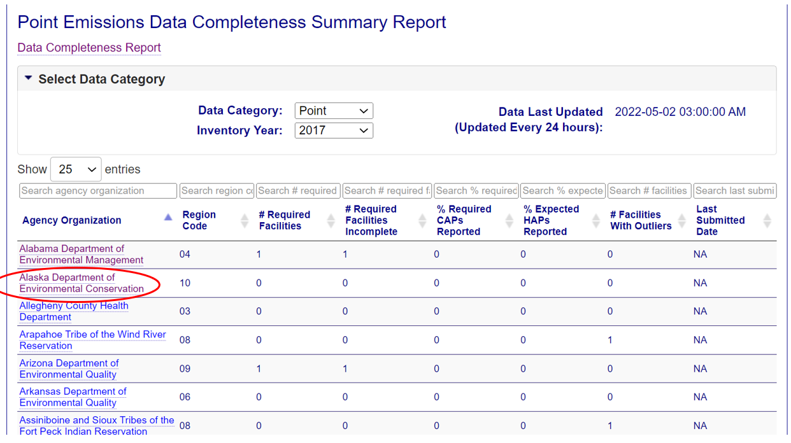The width and height of the screenshot is (791, 443).
Task: Collapse the Select Data Category section
Action: click(28, 79)
